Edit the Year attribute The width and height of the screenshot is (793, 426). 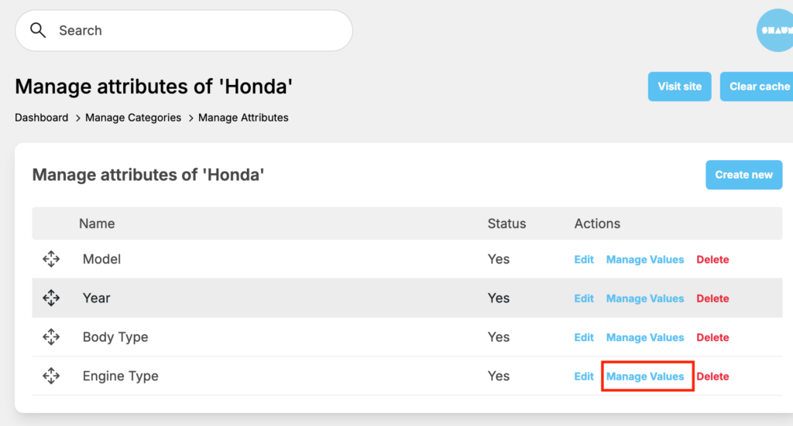[584, 298]
